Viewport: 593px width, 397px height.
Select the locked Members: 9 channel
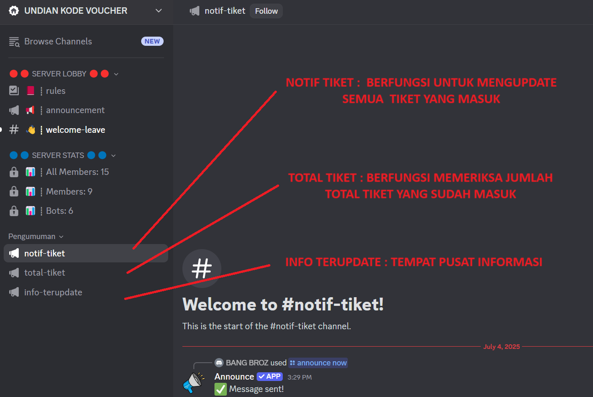tap(86, 191)
